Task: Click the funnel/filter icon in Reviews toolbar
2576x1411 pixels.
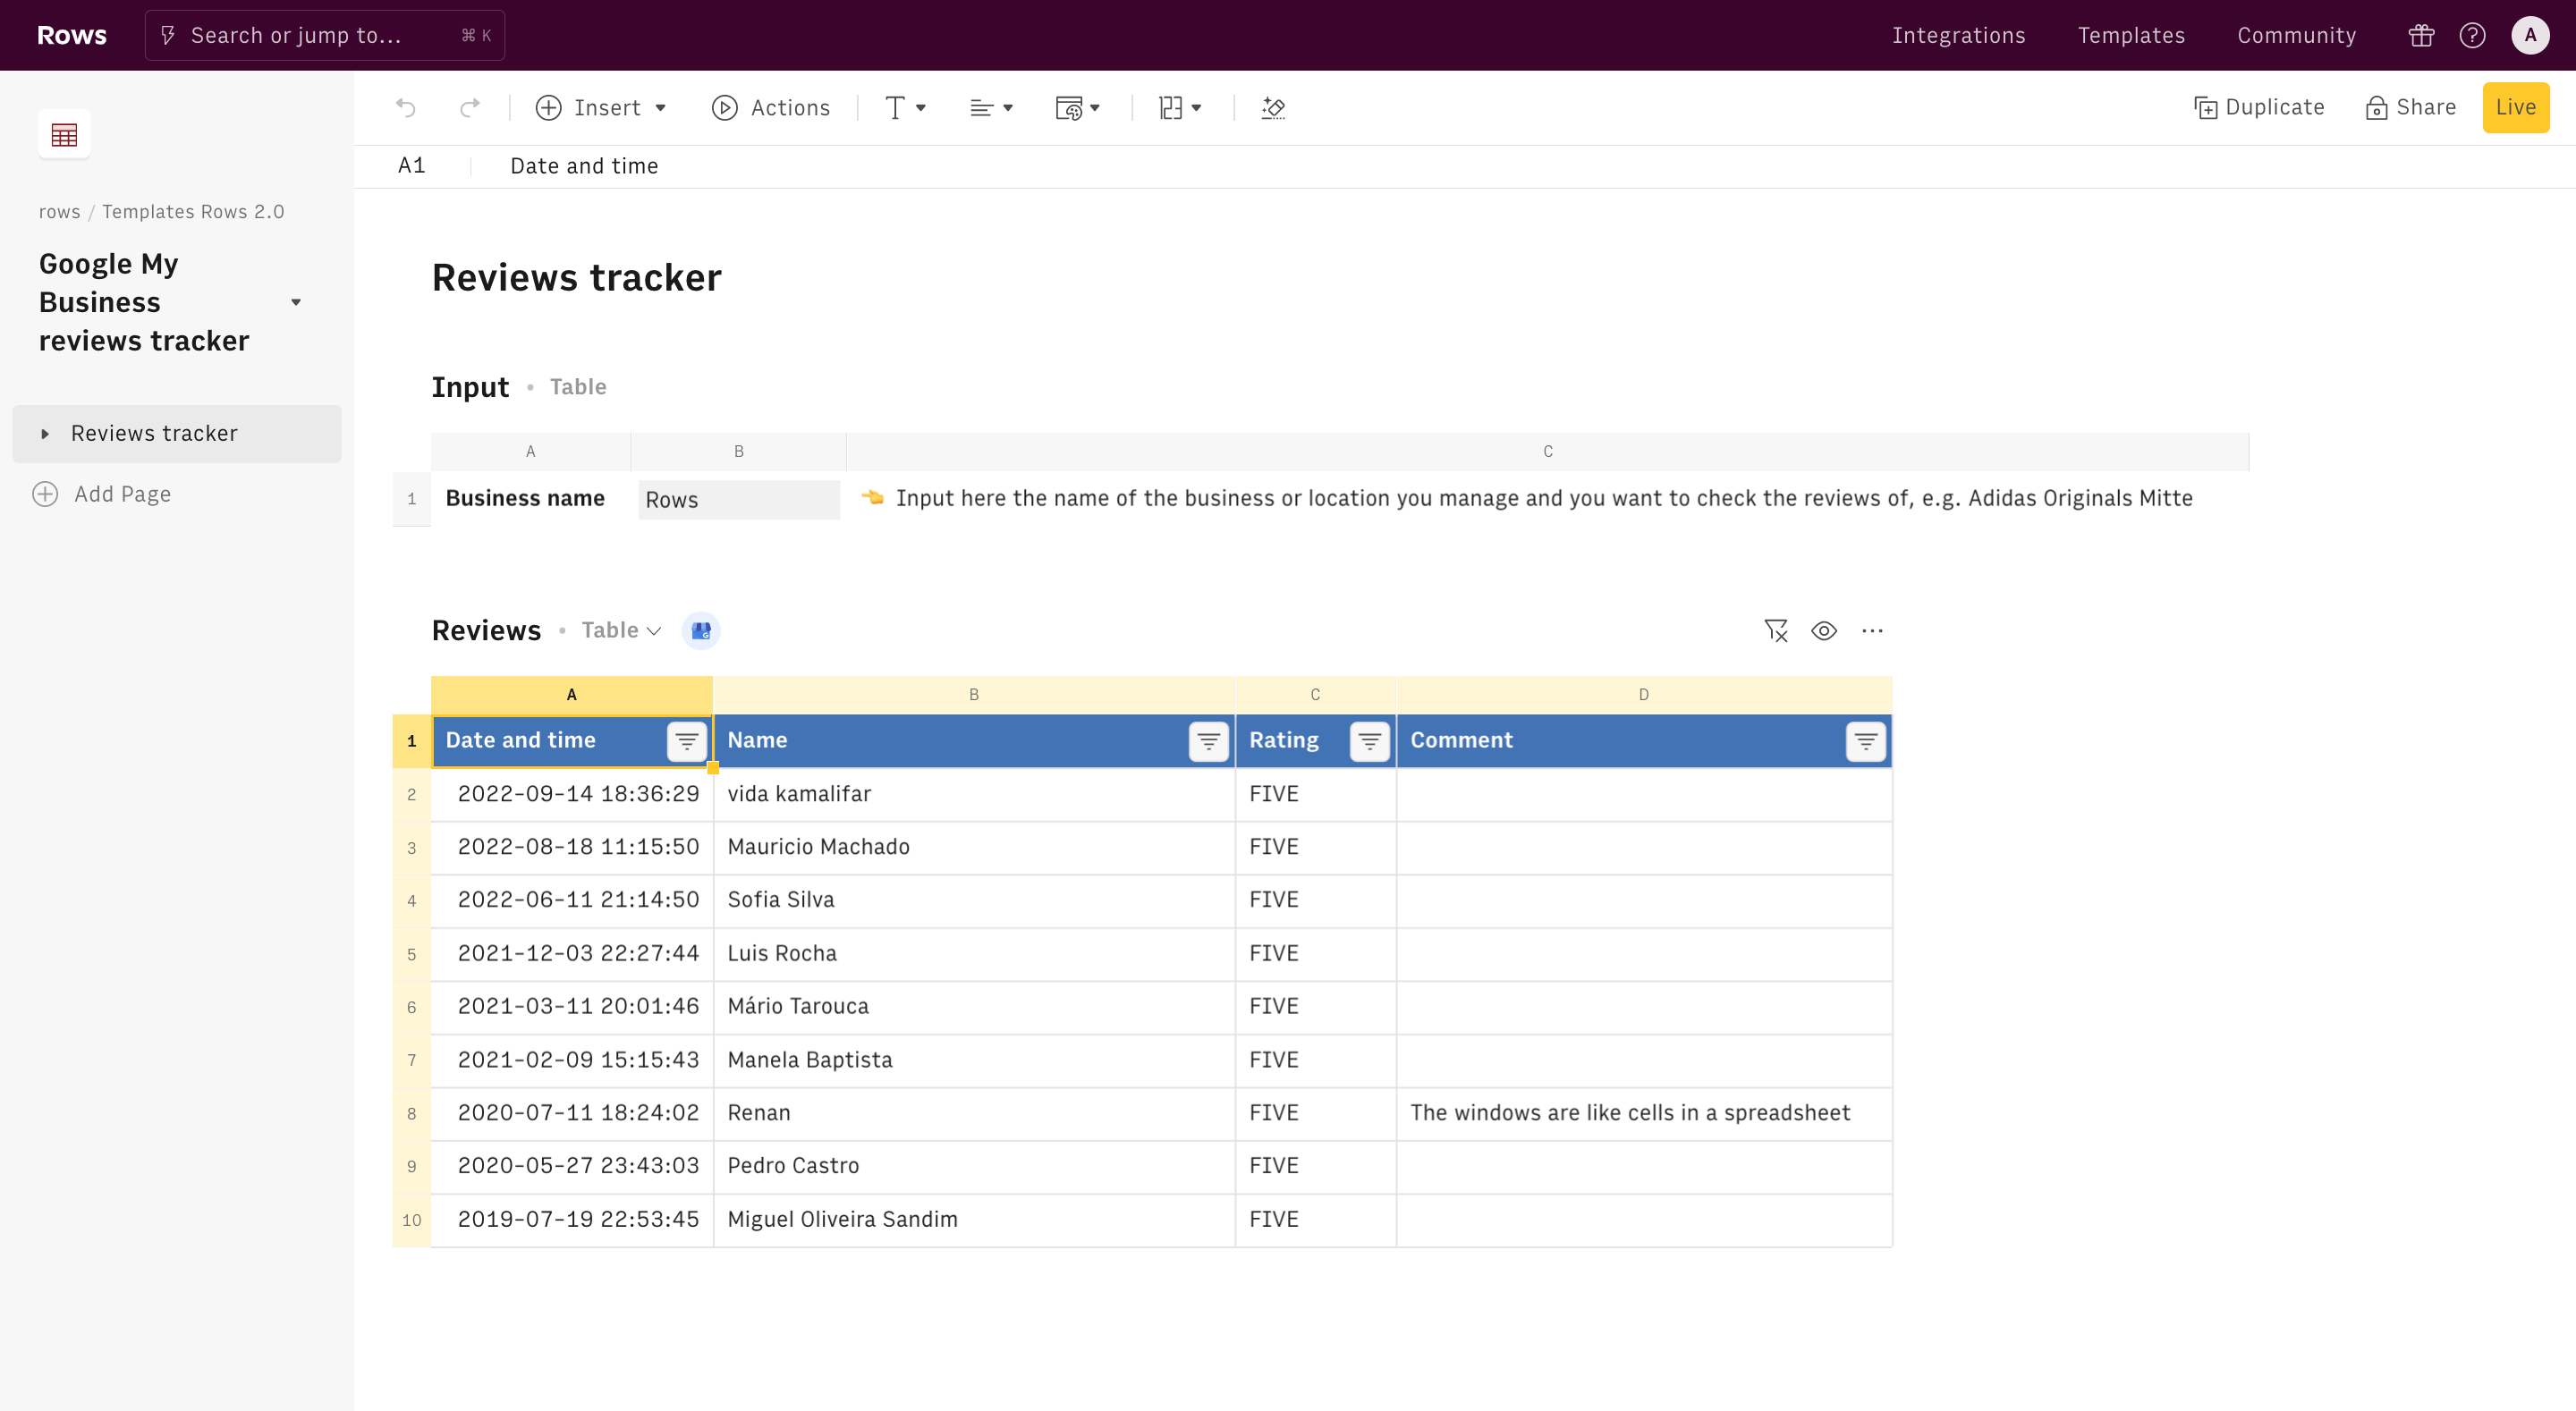Action: 1775,630
